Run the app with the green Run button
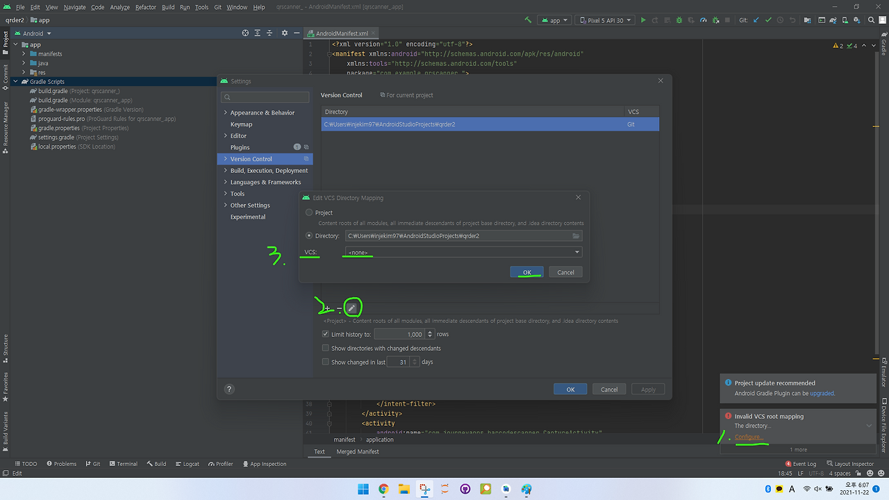The height and width of the screenshot is (500, 889). (643, 20)
